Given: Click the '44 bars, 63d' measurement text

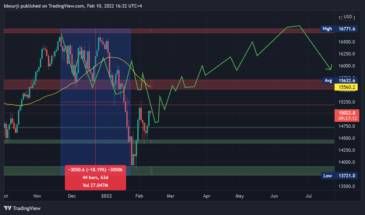Looking at the screenshot, I should click(95, 178).
